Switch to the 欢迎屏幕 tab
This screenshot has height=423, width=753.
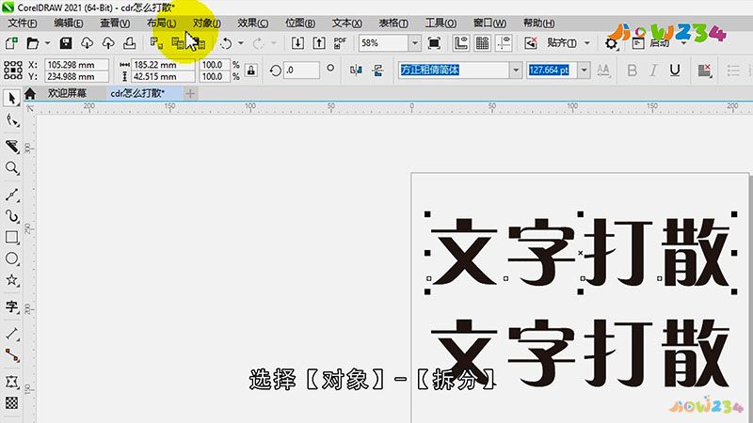[67, 93]
